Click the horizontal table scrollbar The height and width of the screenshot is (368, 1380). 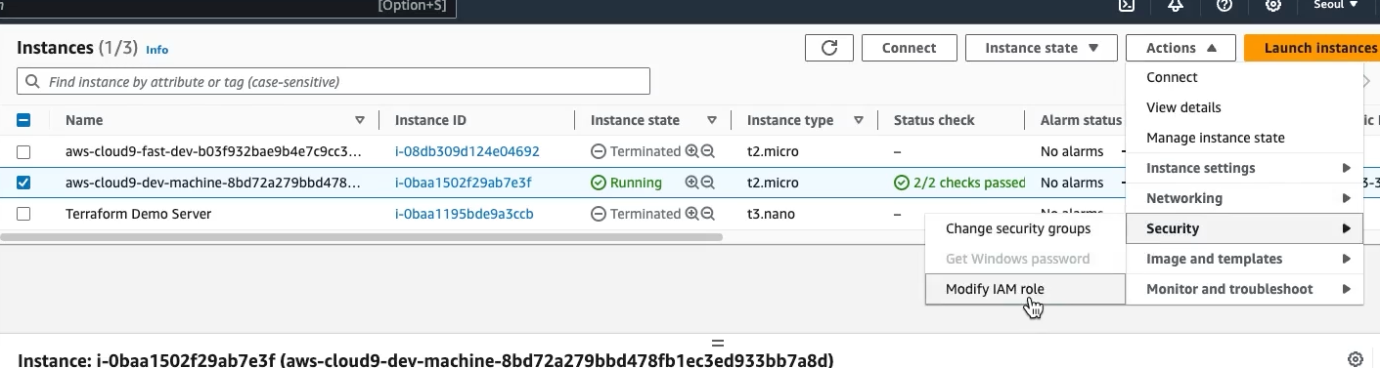pyautogui.click(x=361, y=236)
